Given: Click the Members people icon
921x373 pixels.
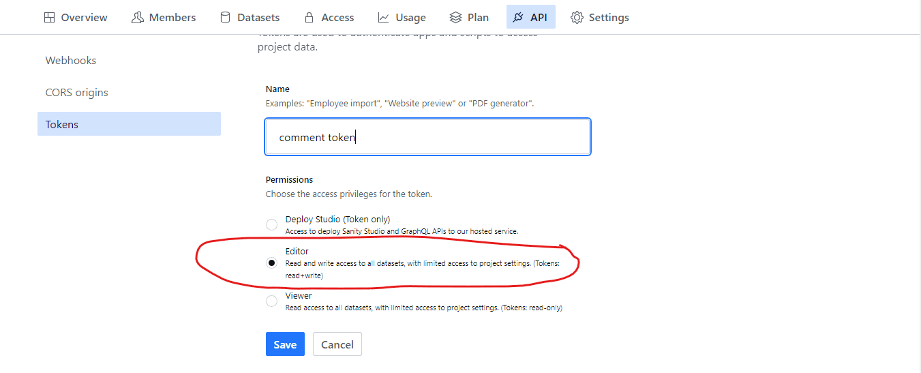Looking at the screenshot, I should [137, 18].
